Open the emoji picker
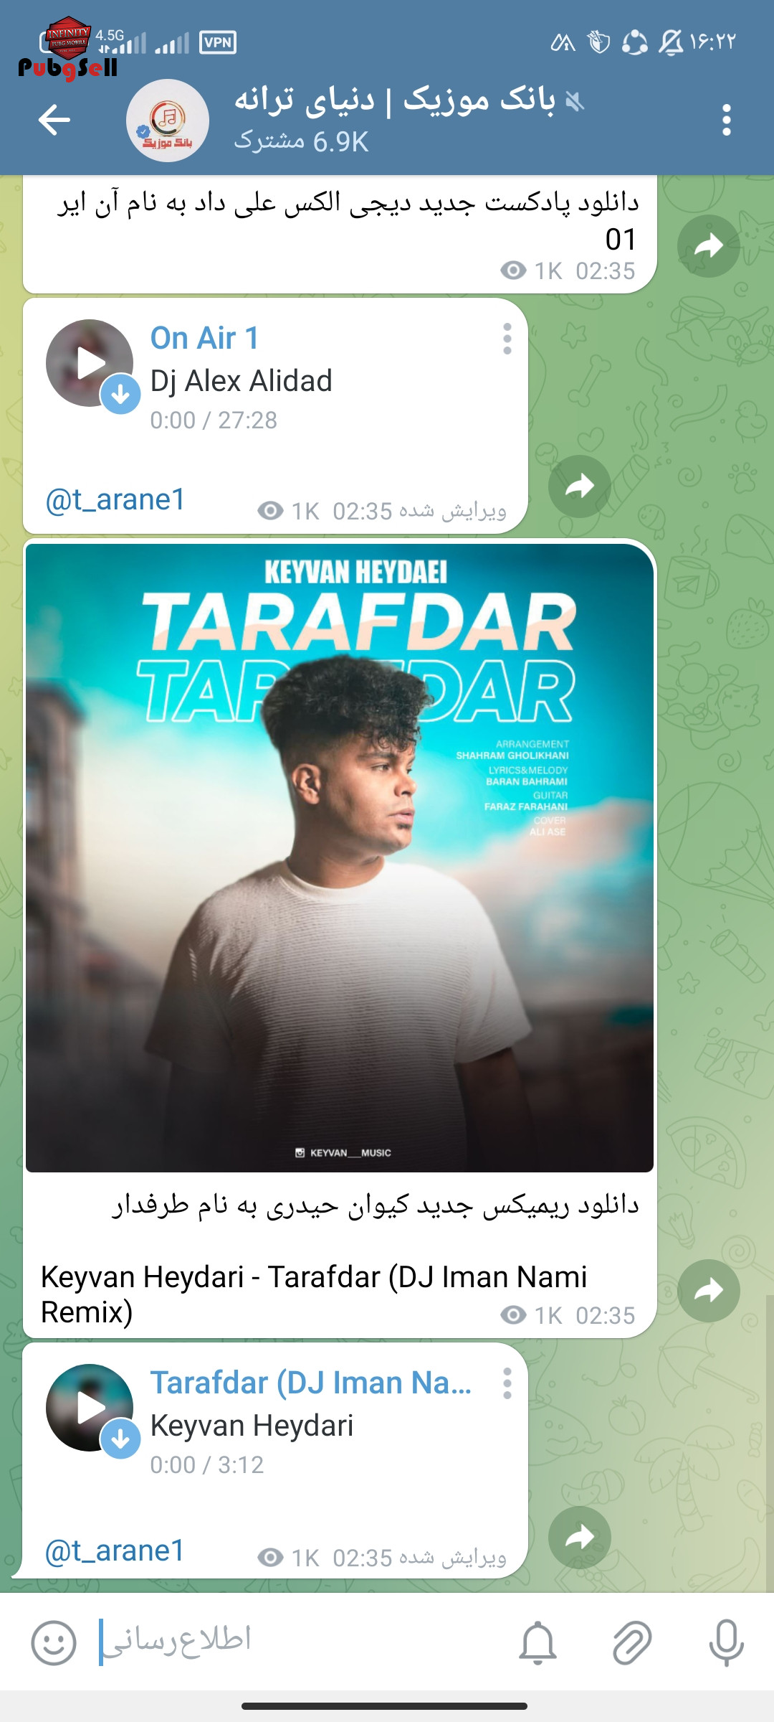This screenshot has width=774, height=1722. coord(54,1642)
